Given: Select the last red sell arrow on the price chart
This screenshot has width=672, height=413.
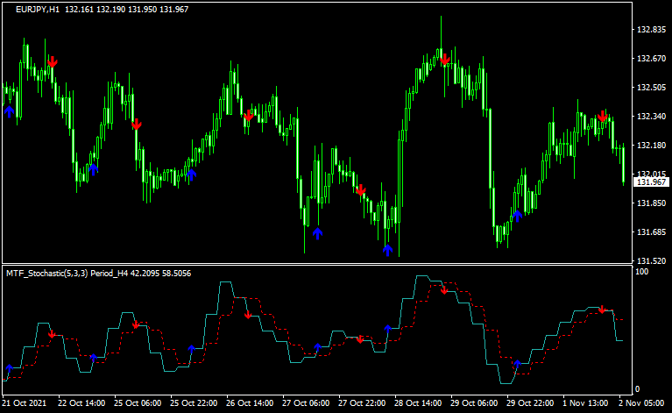Looking at the screenshot, I should 603,116.
